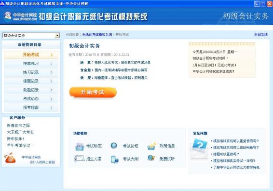This screenshot has height=191, width=273.
Task: Open 报考指南 in the sidebar menu
Action: tap(31, 108)
